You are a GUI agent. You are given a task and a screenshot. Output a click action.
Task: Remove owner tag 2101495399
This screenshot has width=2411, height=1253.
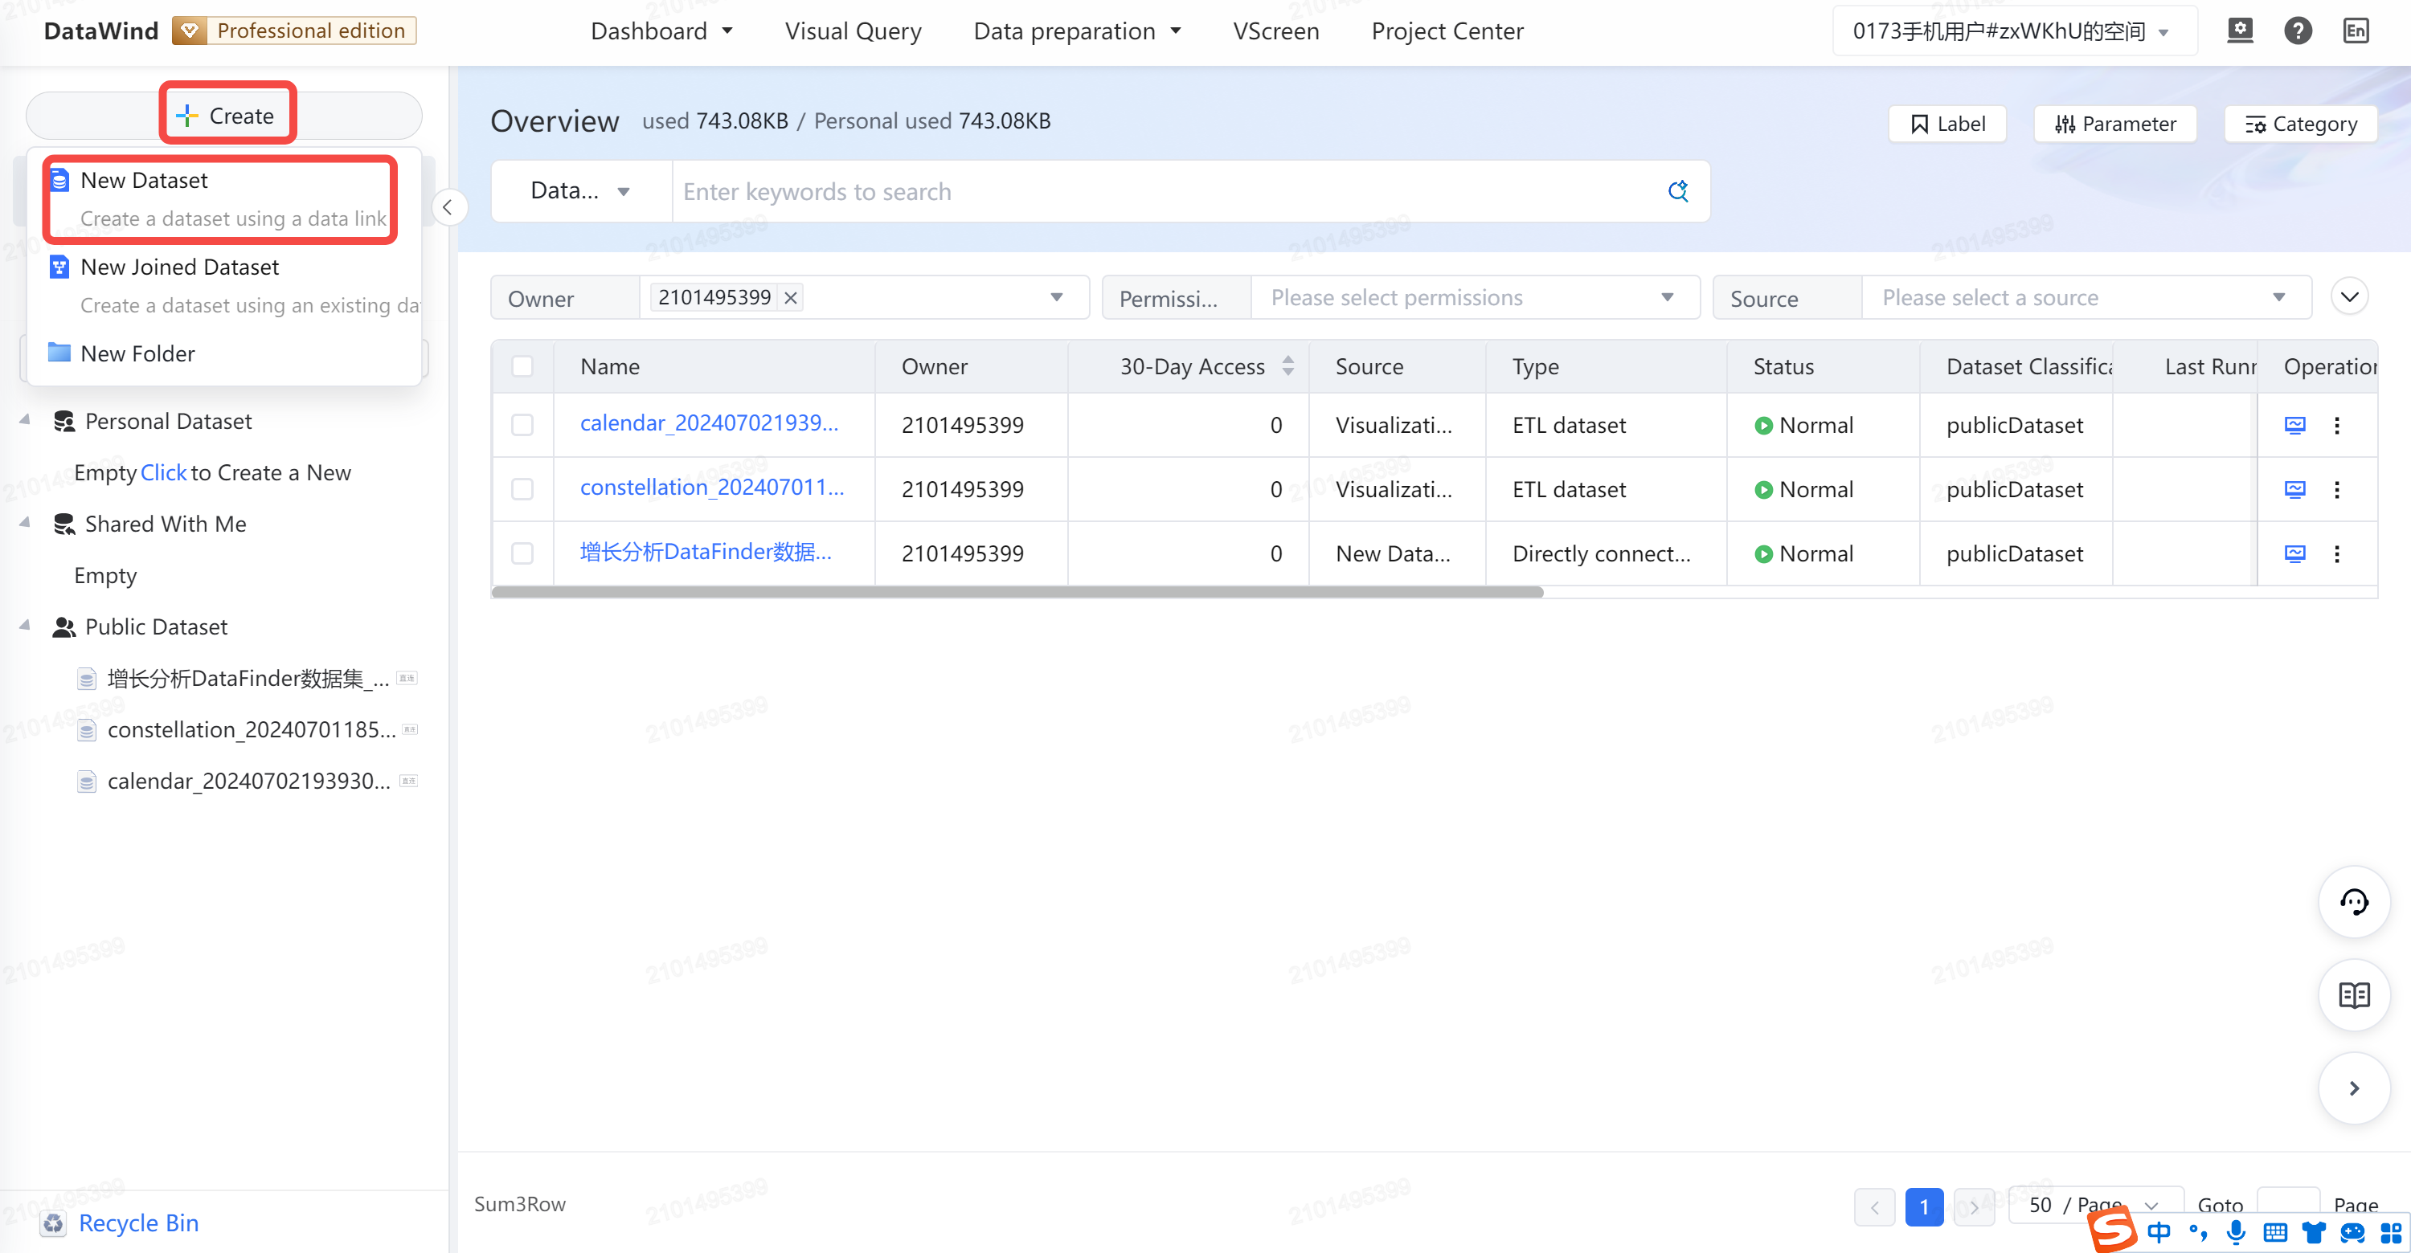pyautogui.click(x=791, y=297)
